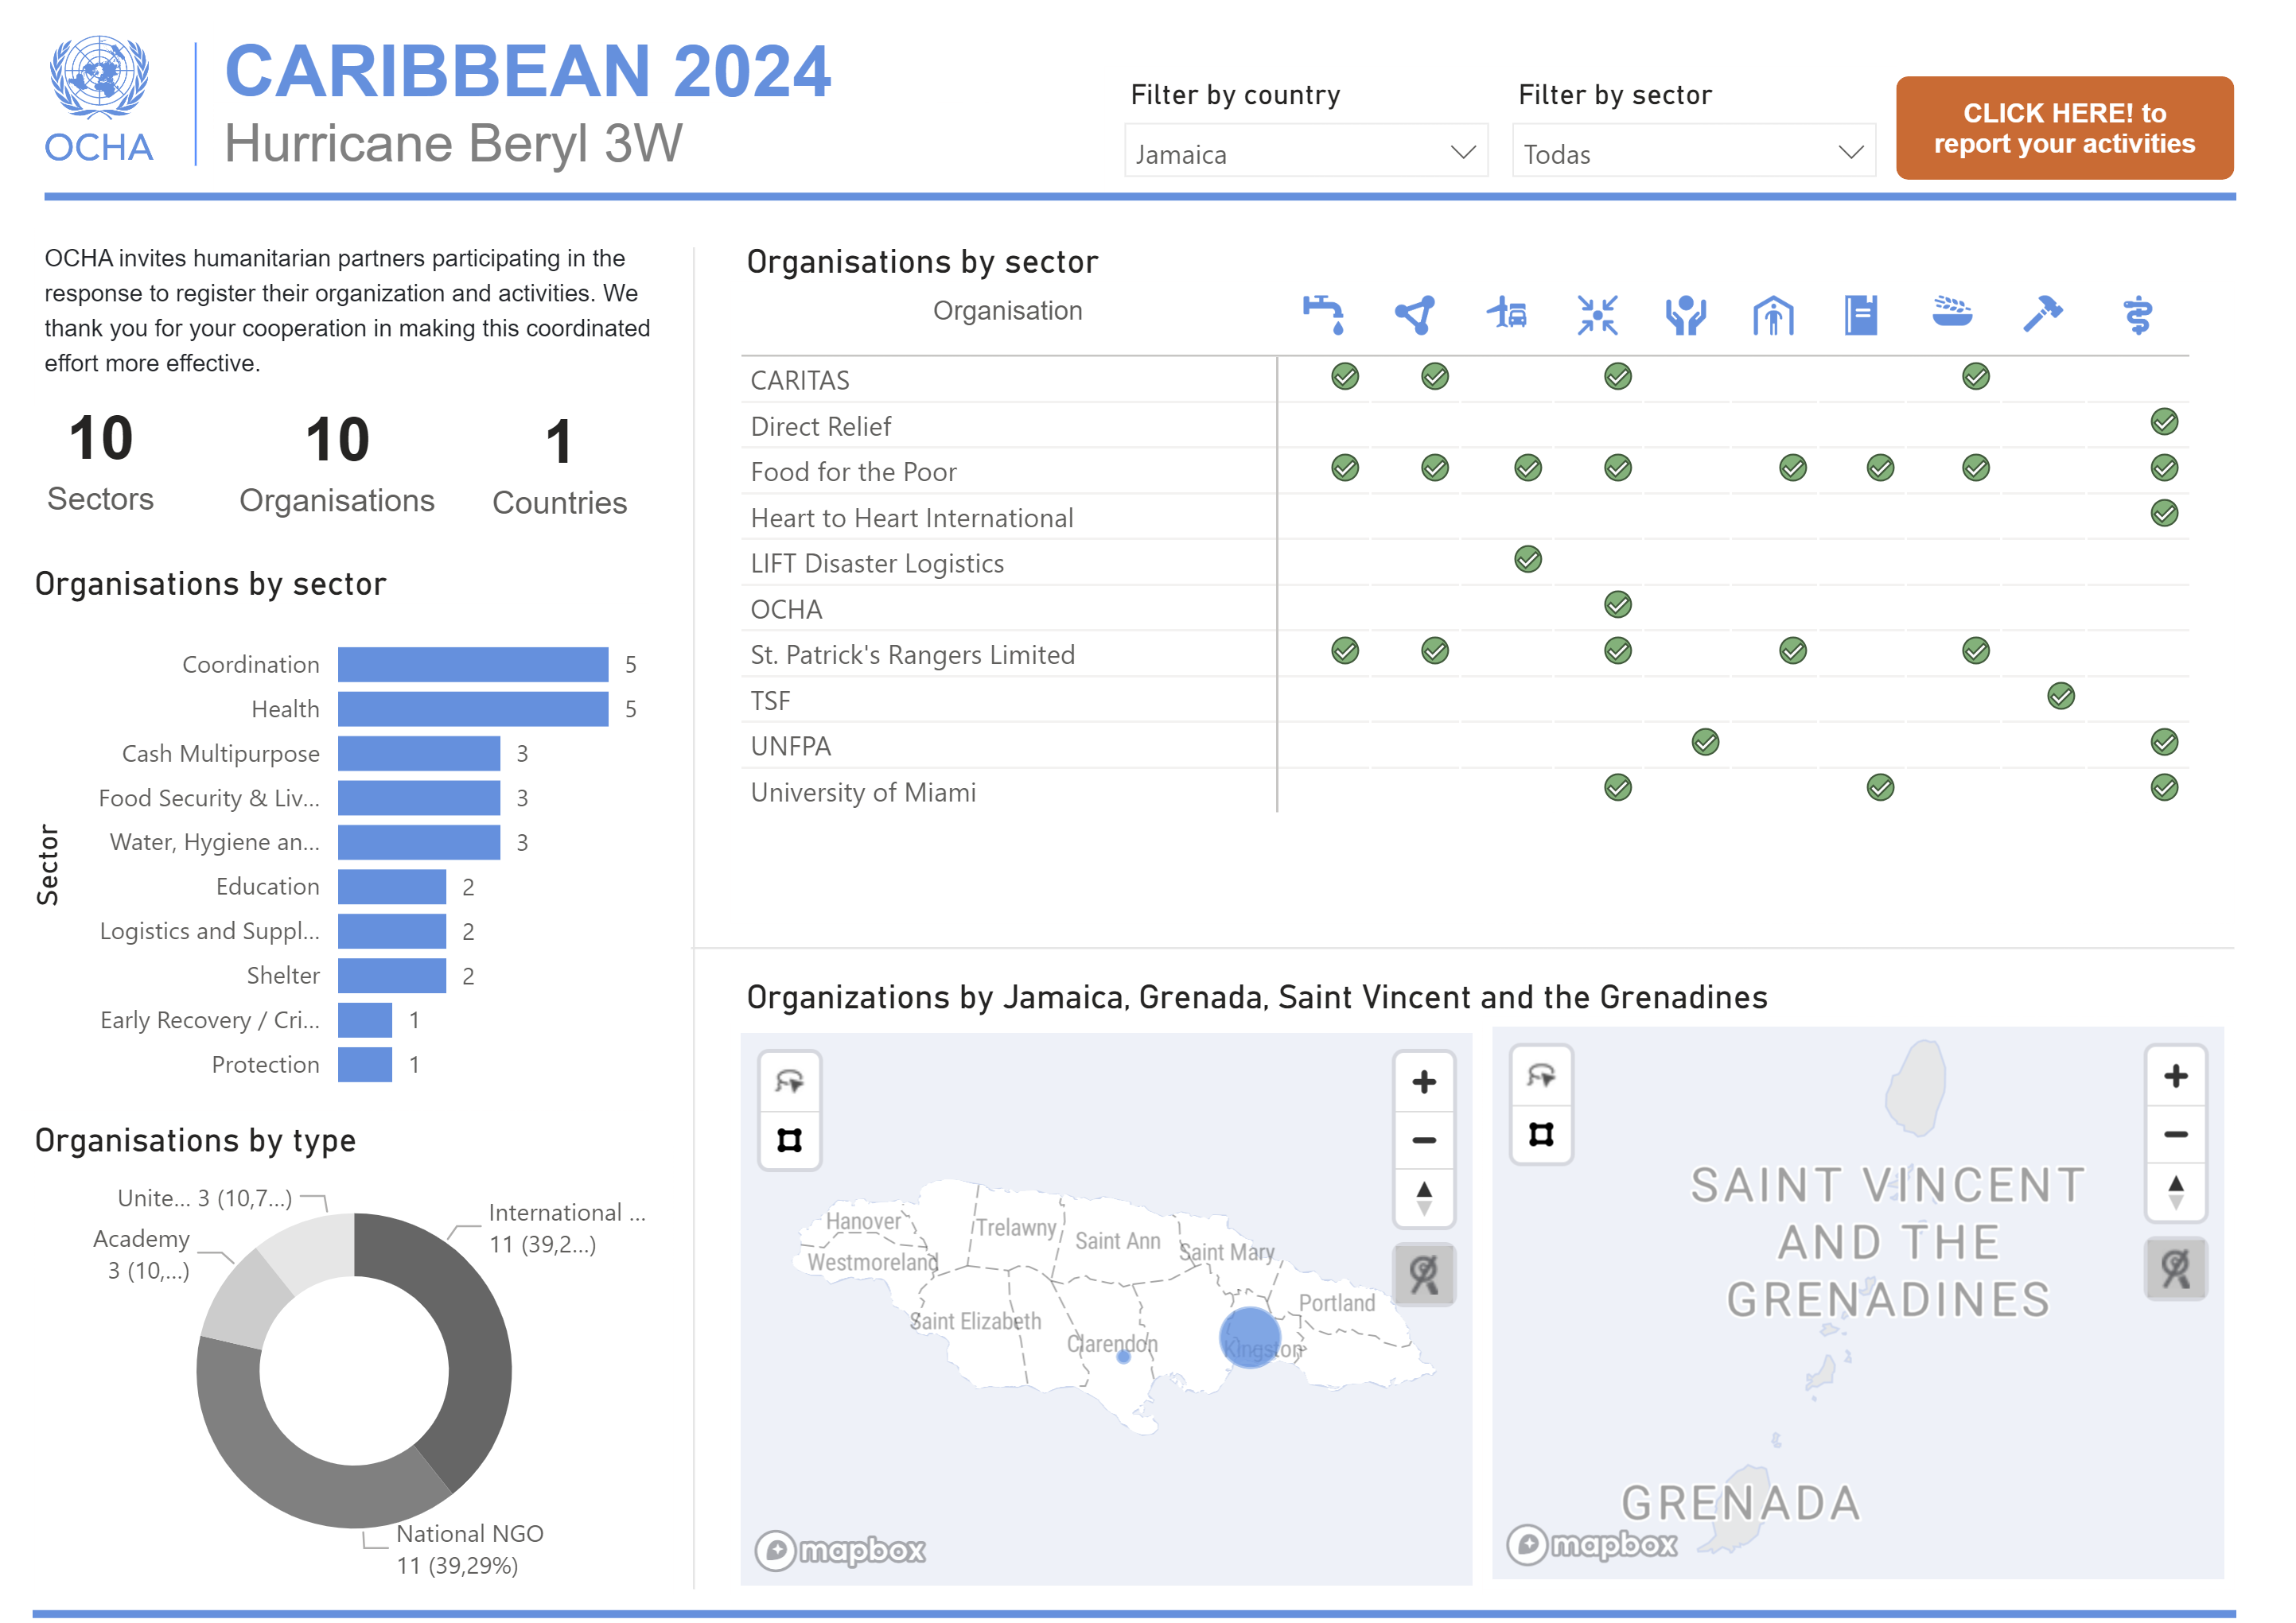Screen dimensions: 2296x1623
Task: Click the Education book sector icon
Action: [x=1861, y=315]
